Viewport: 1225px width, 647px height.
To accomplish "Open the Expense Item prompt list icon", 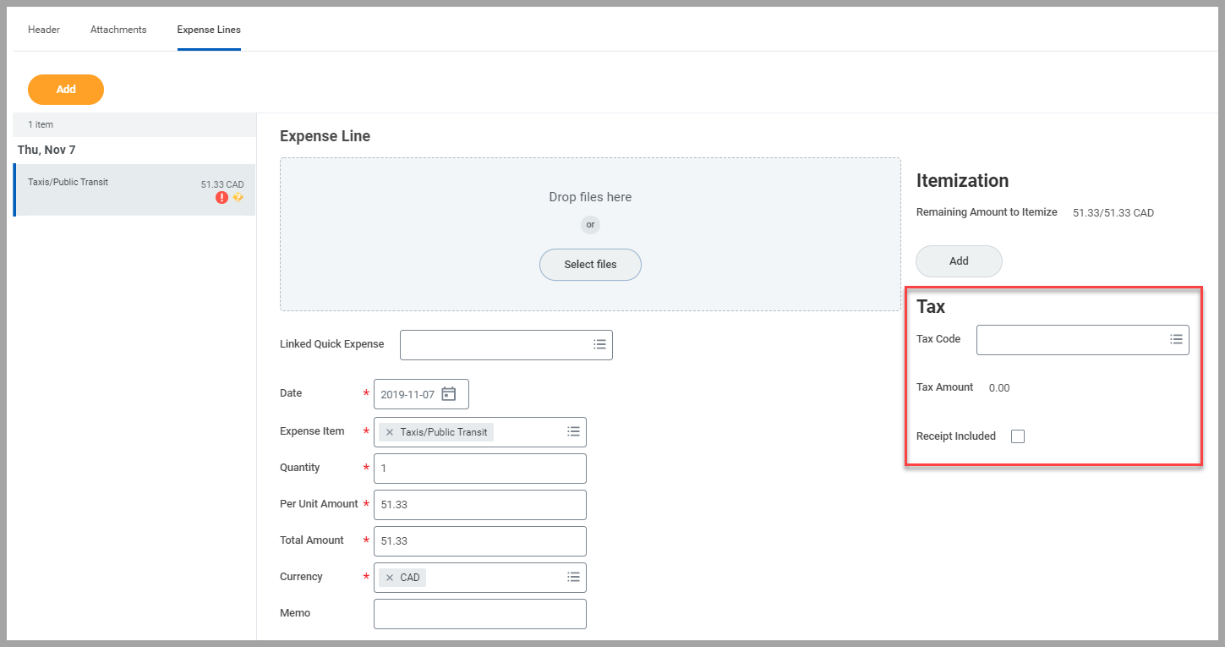I will tap(573, 431).
